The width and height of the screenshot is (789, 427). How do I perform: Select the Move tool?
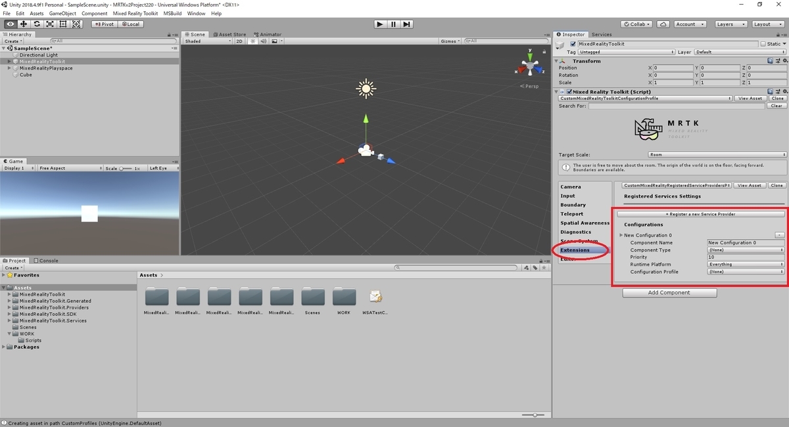[23, 24]
